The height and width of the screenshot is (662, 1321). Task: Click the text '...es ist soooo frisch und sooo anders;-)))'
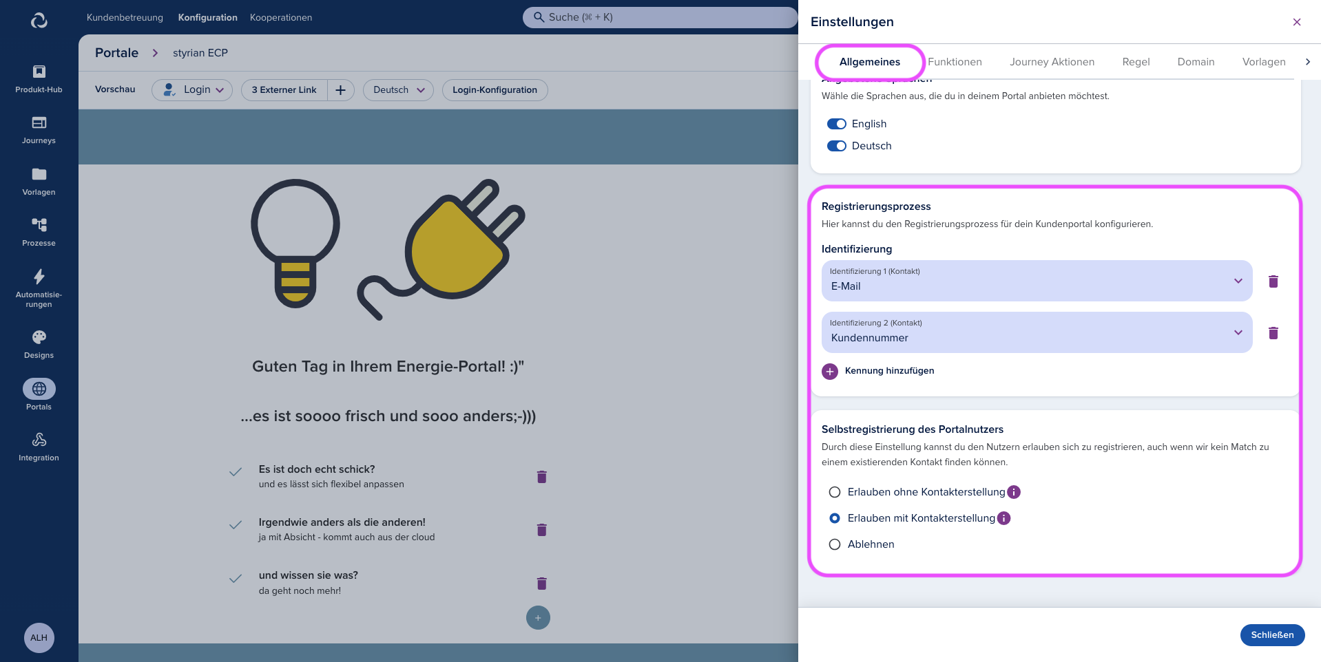pos(388,416)
